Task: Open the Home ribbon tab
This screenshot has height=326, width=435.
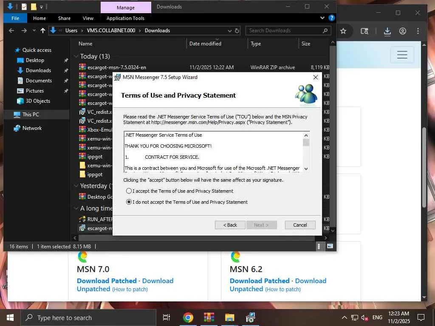Action: (40, 18)
